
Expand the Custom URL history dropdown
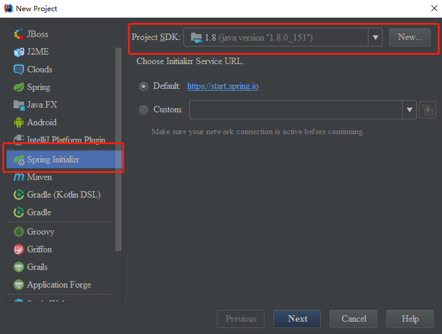409,110
